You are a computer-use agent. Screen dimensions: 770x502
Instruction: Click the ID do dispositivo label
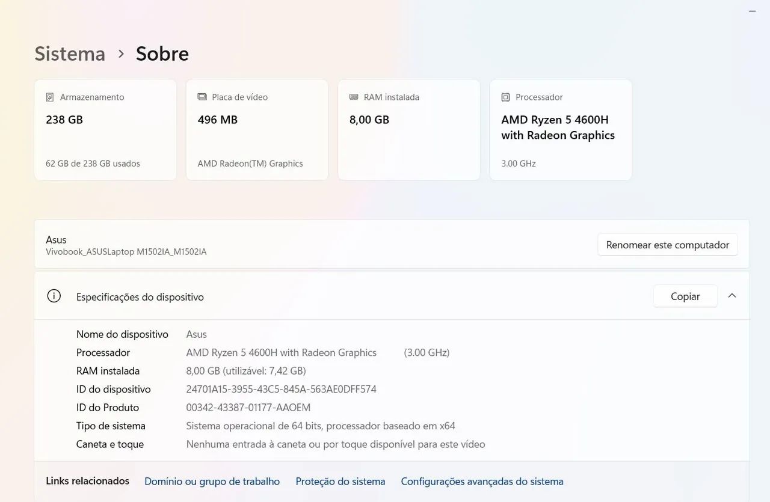click(x=114, y=390)
